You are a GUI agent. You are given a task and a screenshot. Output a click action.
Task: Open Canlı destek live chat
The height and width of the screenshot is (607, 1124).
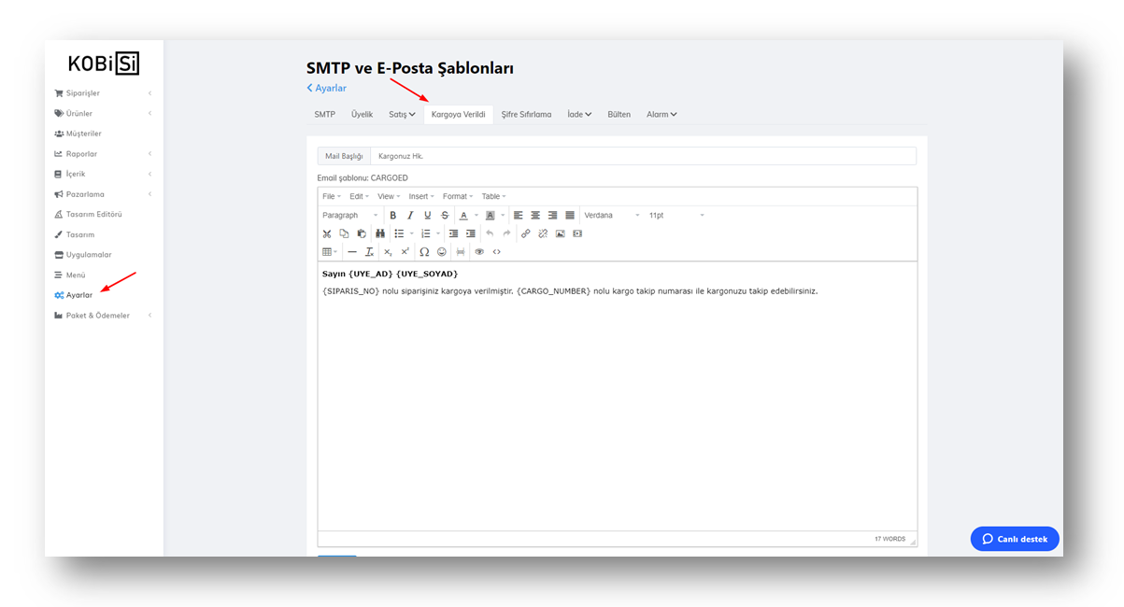coord(1015,539)
